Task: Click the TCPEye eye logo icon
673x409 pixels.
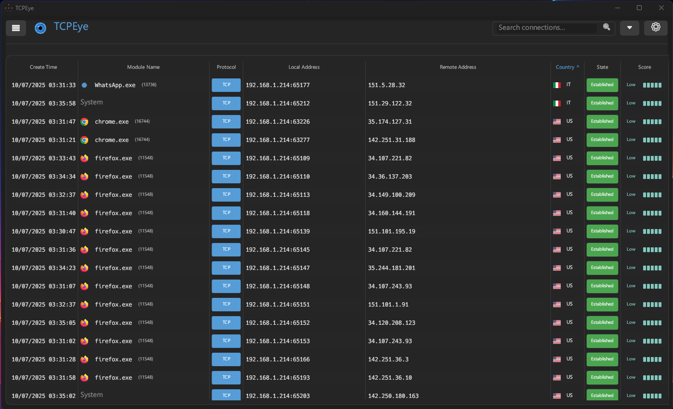Action: click(x=40, y=28)
